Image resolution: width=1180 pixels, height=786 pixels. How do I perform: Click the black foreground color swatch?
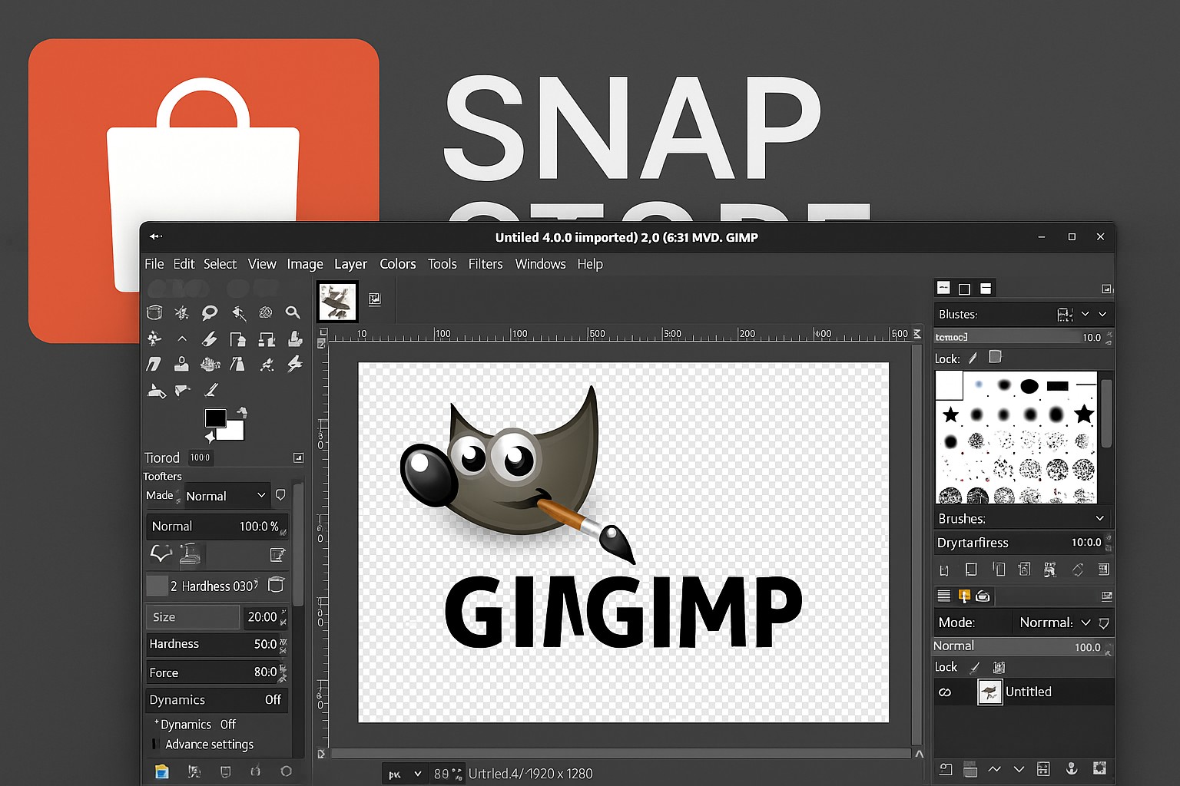(215, 418)
